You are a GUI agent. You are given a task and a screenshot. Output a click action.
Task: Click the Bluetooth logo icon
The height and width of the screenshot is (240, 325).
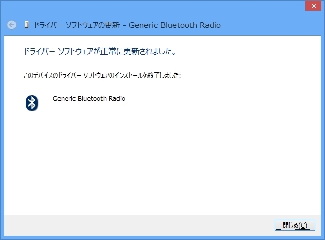point(32,103)
